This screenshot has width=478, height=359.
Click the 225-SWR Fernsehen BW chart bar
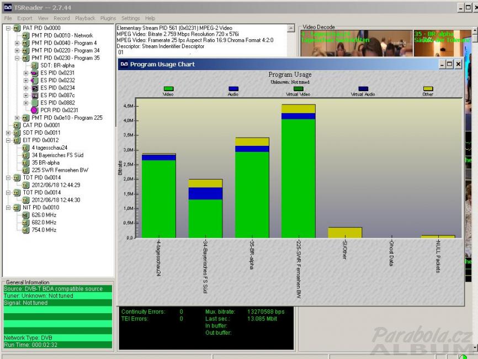[298, 177]
